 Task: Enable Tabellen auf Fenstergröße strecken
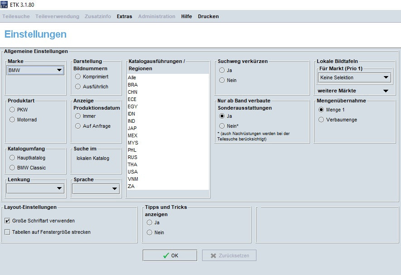click(x=7, y=232)
